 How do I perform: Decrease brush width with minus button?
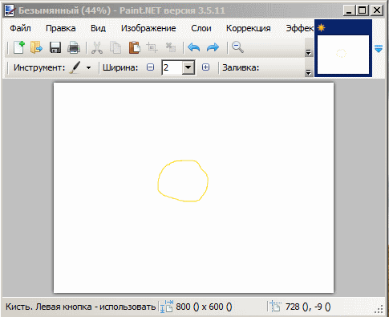click(151, 67)
